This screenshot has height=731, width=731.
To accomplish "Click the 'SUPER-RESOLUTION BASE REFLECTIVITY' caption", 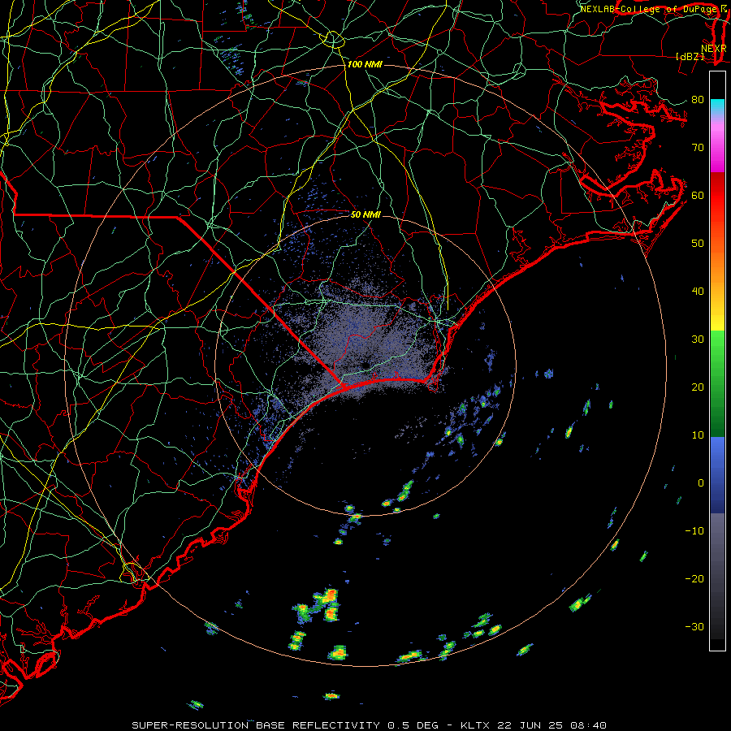I will point(256,725).
